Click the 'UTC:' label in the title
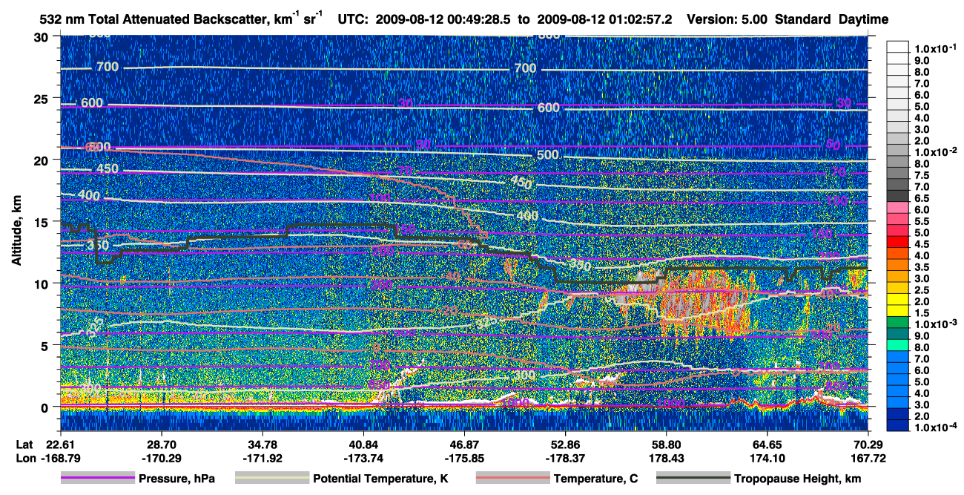The height and width of the screenshot is (495, 964). tap(352, 19)
